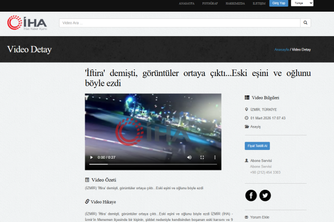Share on Twitter via the round icon
This screenshot has height=222, width=334.
pyautogui.click(x=265, y=195)
